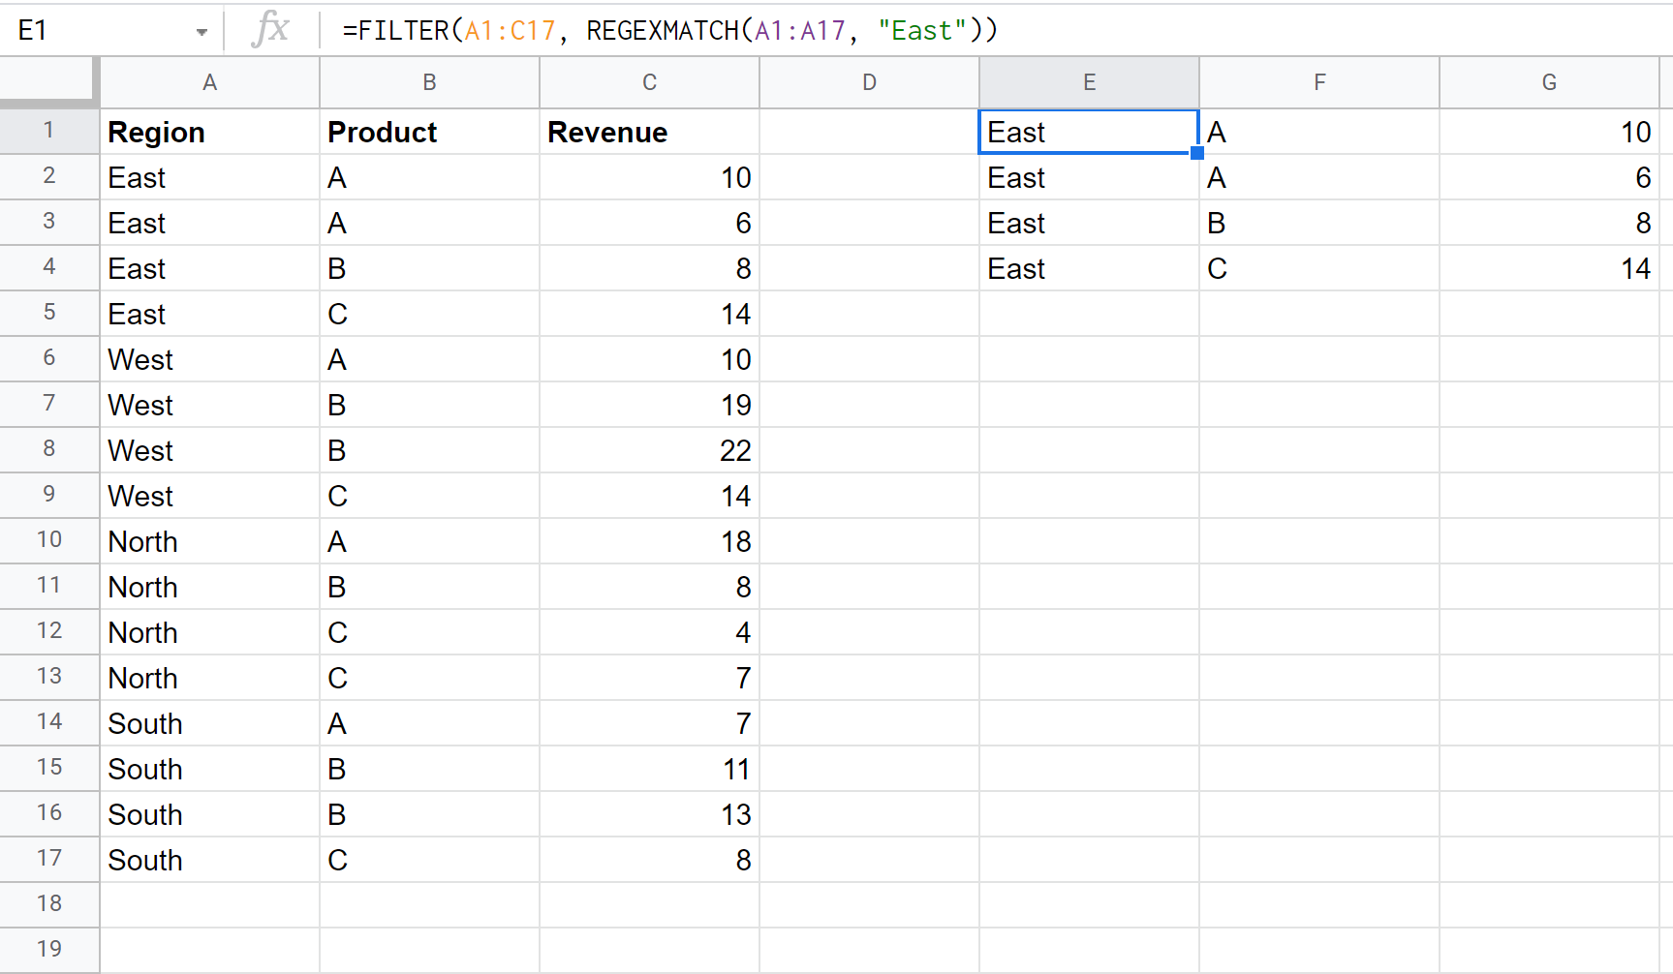The width and height of the screenshot is (1673, 974).
Task: Click the select-all corner box
Action: tap(48, 81)
